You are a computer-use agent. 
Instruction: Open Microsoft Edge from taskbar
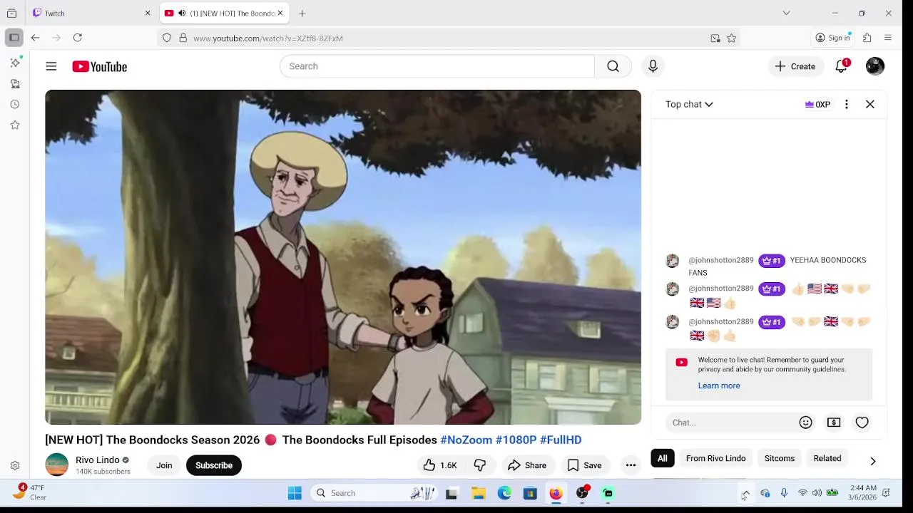[504, 493]
